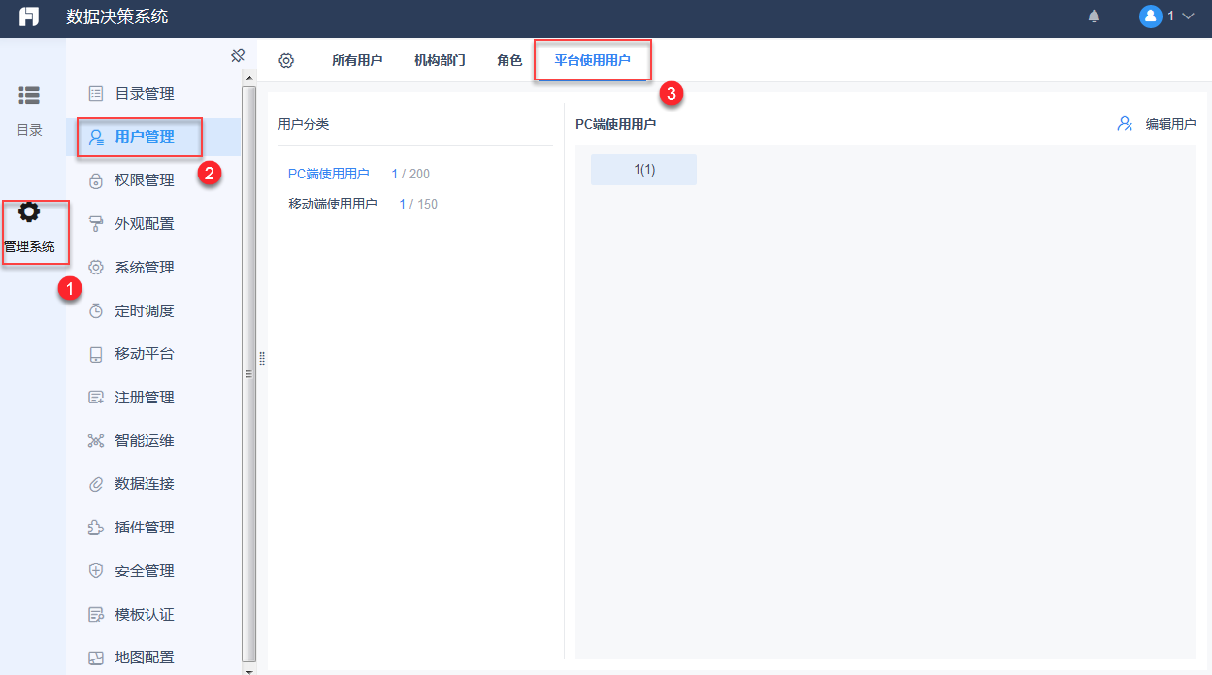Switch to the 目录 catalog section
Viewport: 1212px width, 675px height.
[x=29, y=104]
